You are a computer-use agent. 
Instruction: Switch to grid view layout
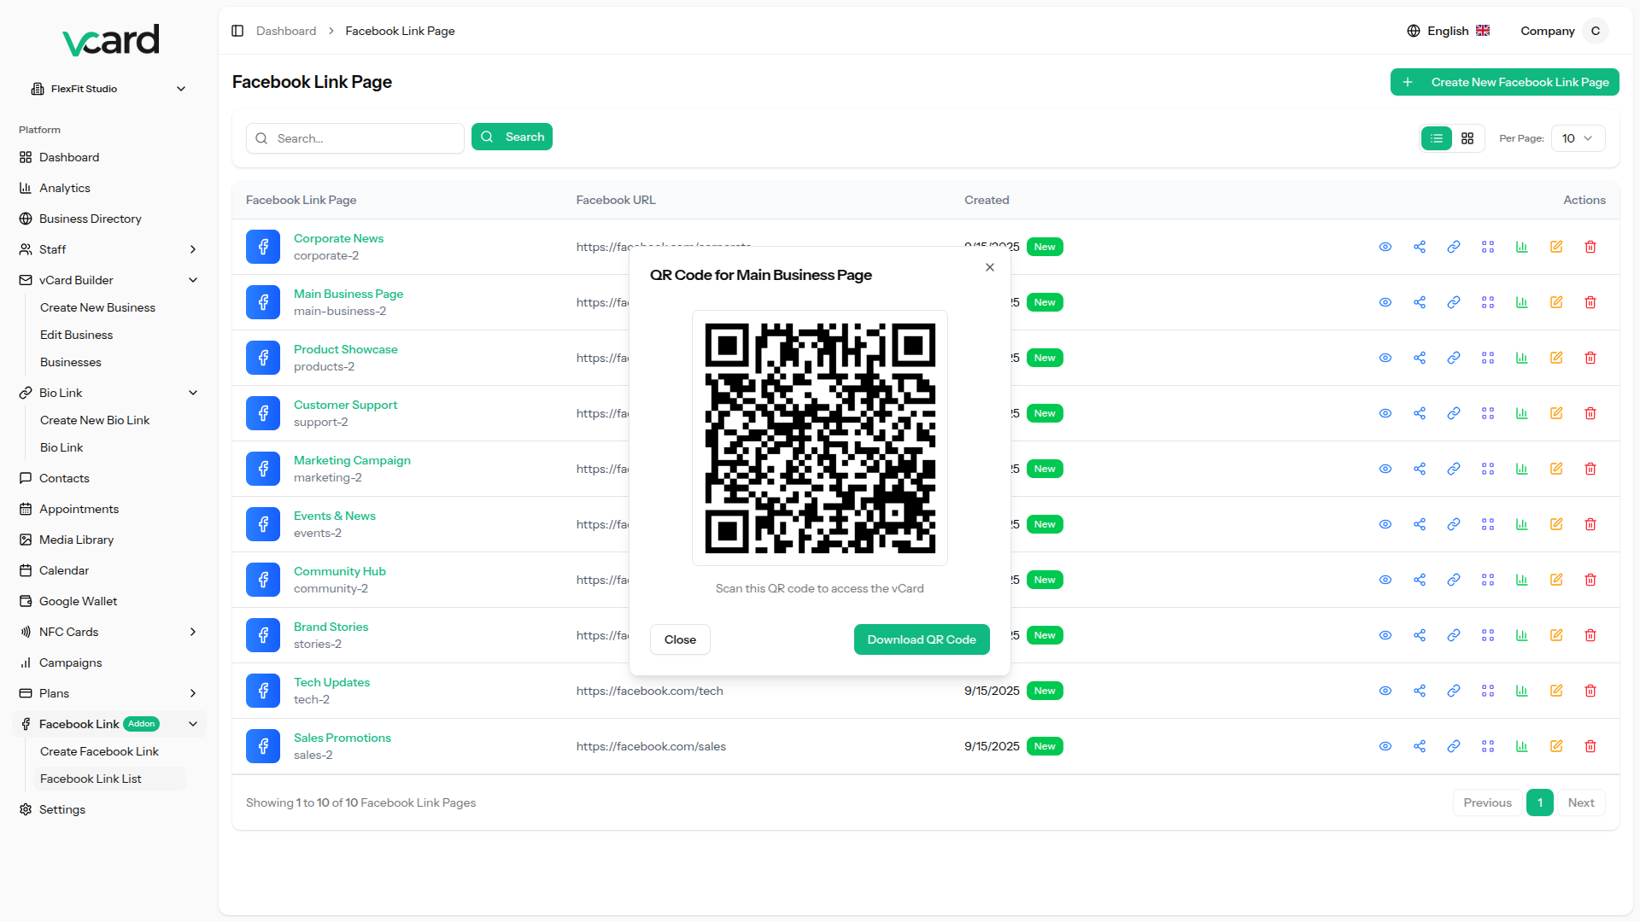point(1467,138)
